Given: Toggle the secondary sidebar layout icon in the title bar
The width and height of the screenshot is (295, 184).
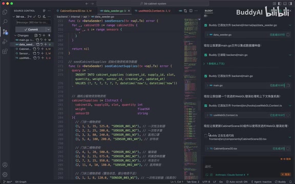Looking at the screenshot, I should (290, 4).
